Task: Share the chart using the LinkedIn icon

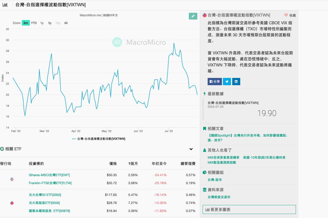Action: 236,81
